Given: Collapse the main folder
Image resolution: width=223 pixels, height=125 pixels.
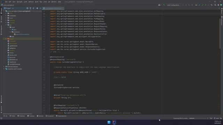Looking at the screenshot, I should click(8, 27).
